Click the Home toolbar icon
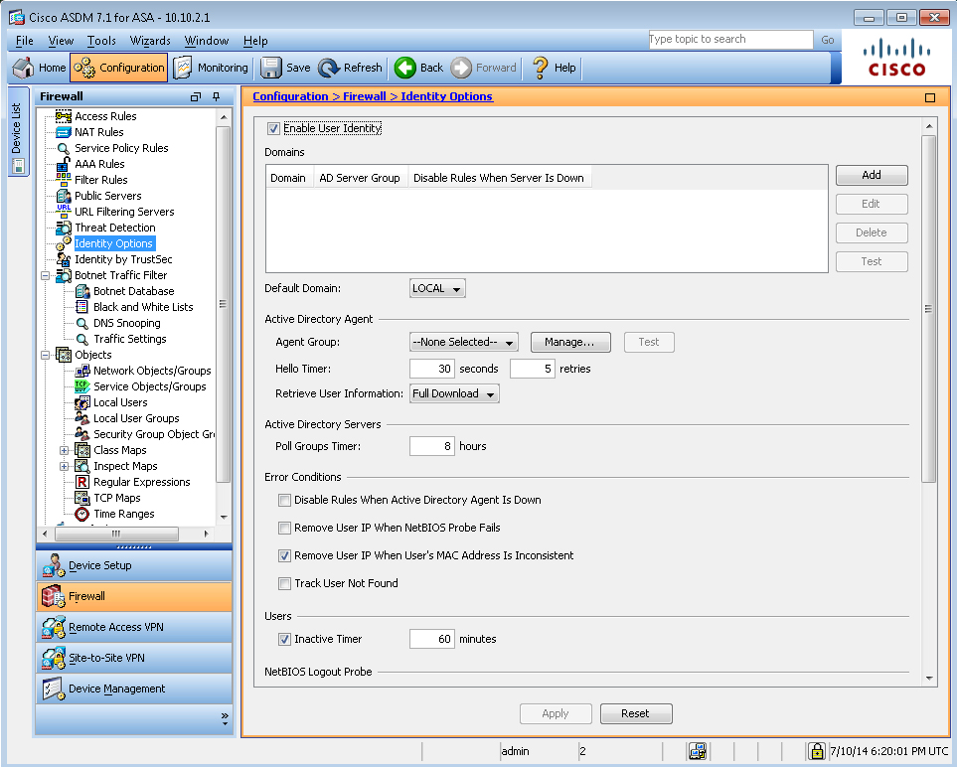 pyautogui.click(x=24, y=68)
